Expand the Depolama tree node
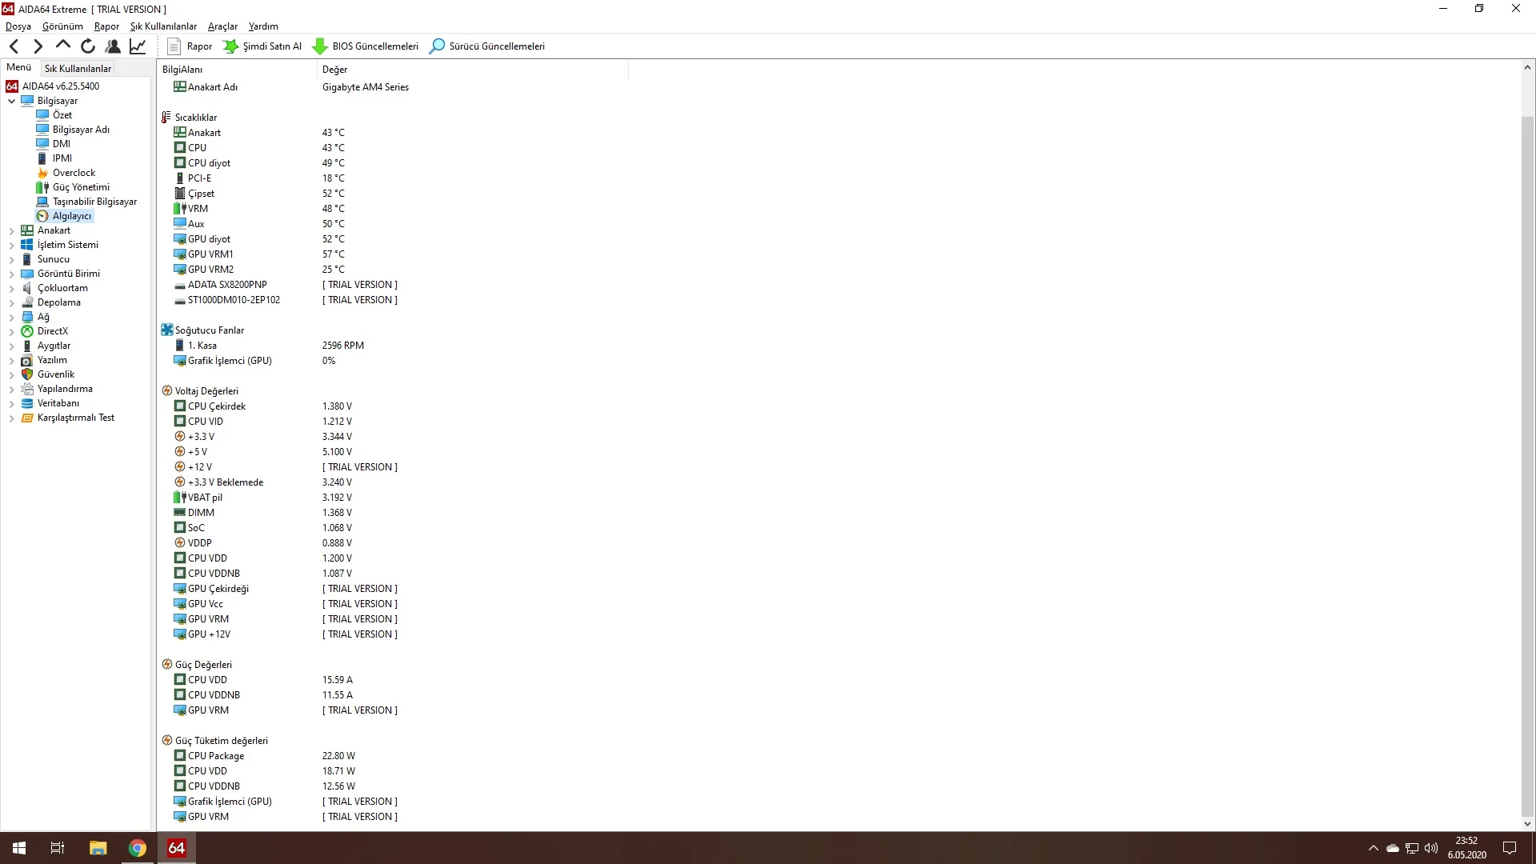This screenshot has width=1536, height=864. 11,303
